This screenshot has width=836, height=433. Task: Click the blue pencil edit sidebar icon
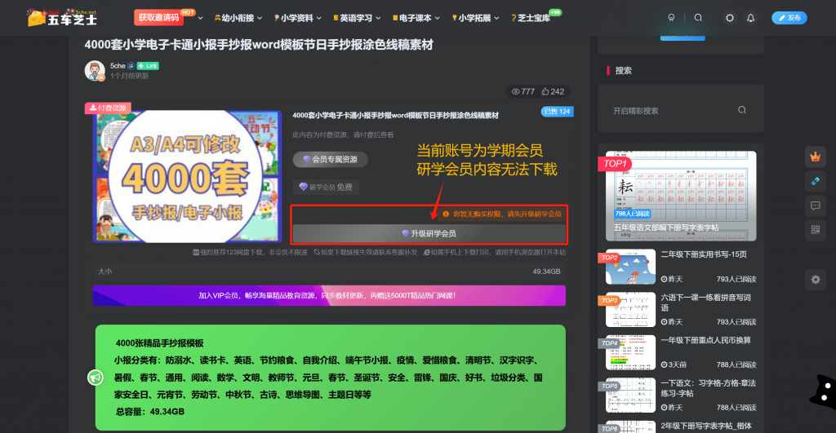coord(816,181)
